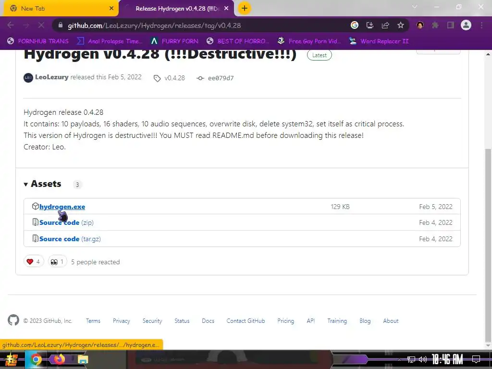Collapse the Assets section

(x=43, y=184)
